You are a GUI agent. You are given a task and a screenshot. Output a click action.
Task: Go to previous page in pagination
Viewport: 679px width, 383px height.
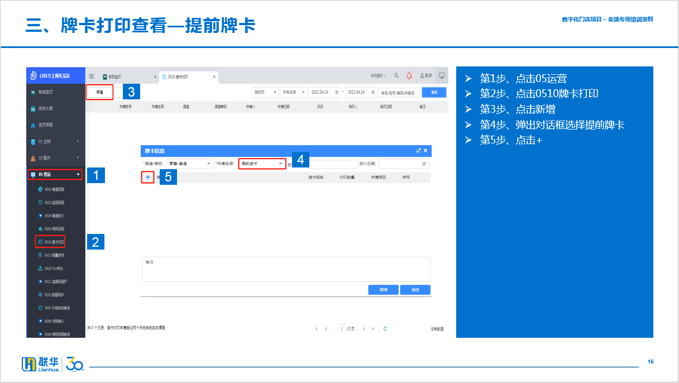pos(326,329)
